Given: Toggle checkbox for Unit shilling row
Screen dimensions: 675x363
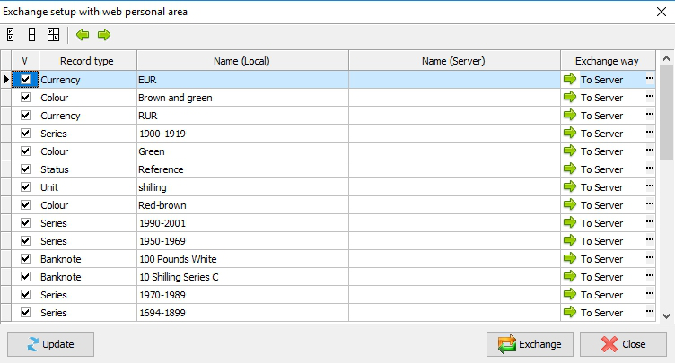Looking at the screenshot, I should tap(25, 187).
